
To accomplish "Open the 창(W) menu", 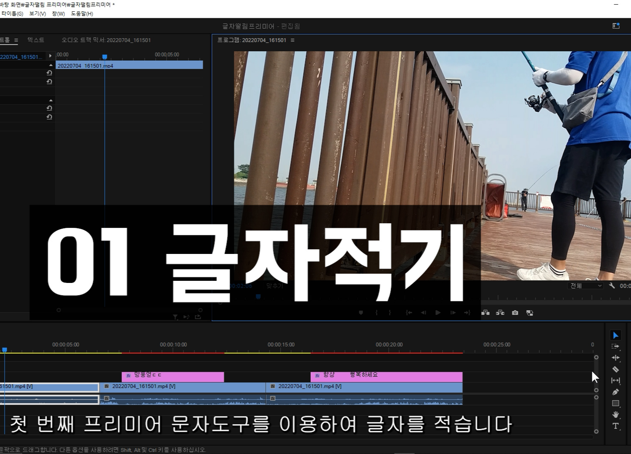I will click(58, 13).
